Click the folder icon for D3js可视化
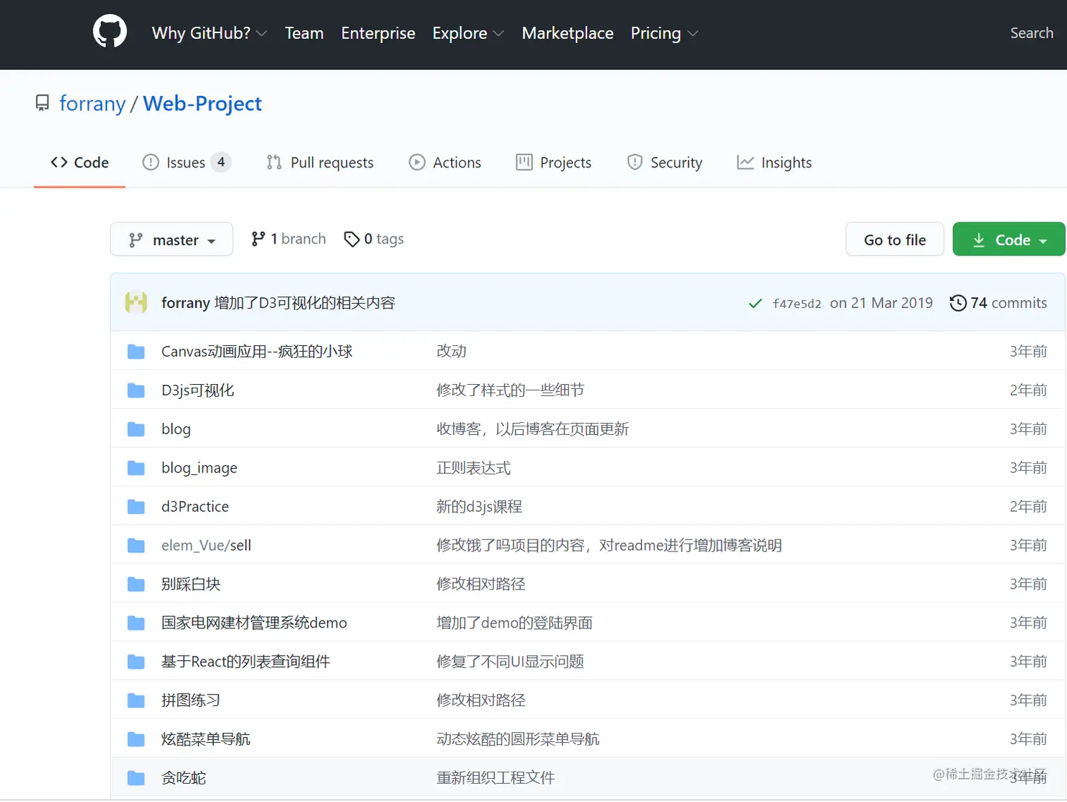 136,390
